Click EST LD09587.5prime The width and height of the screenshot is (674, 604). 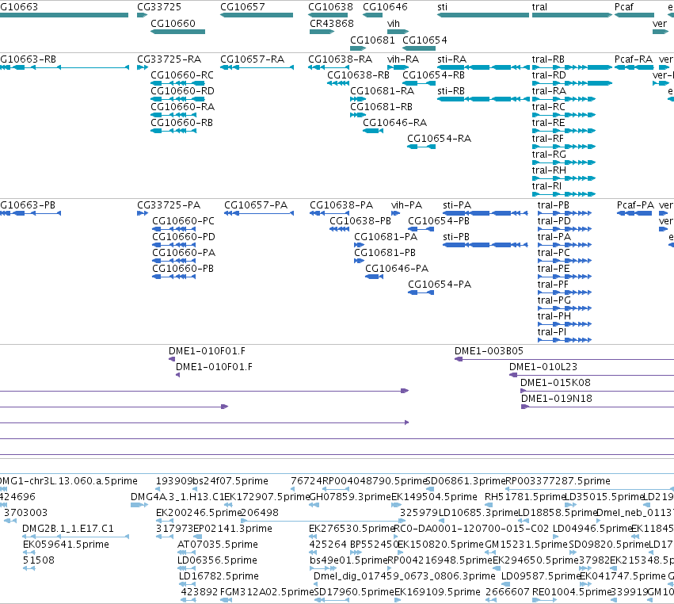coord(541,575)
